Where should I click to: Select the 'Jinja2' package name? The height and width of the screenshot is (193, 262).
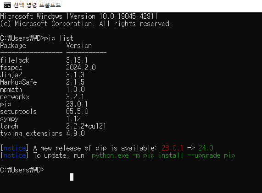[11, 75]
